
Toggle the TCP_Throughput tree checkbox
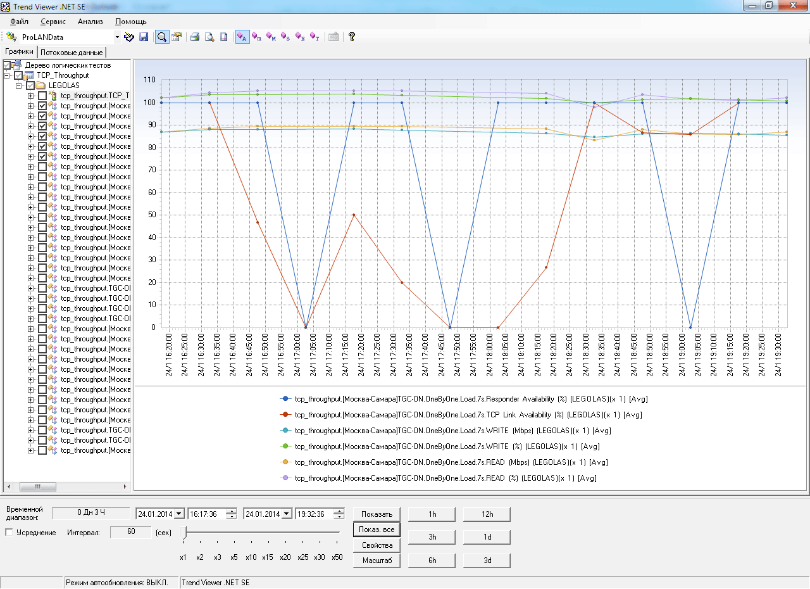tap(18, 75)
